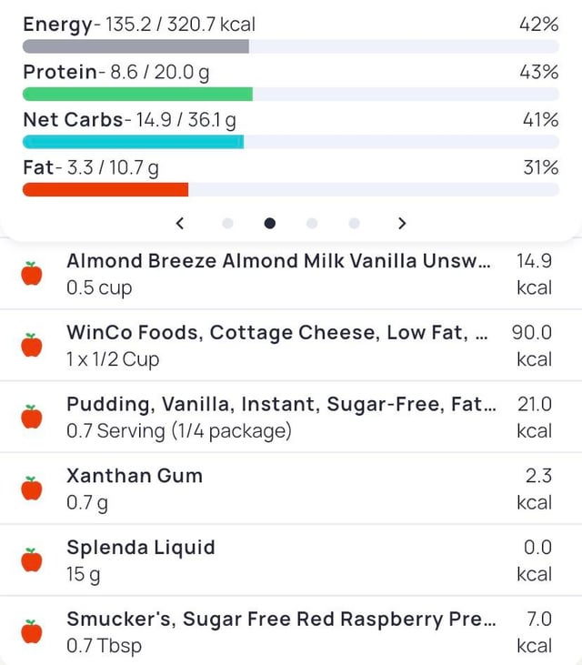Select the fourth page indicator dot
This screenshot has height=665, width=582.
coord(354,223)
